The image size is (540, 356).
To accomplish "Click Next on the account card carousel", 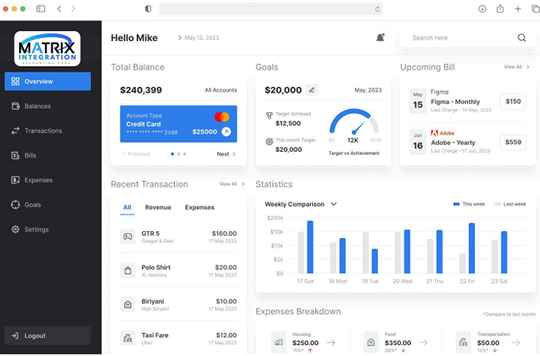I will pos(226,154).
